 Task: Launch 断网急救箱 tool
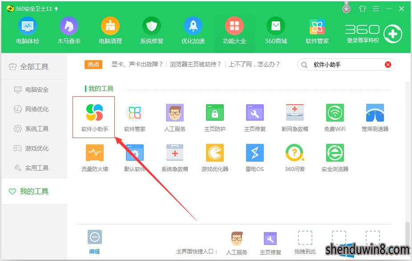tap(295, 117)
